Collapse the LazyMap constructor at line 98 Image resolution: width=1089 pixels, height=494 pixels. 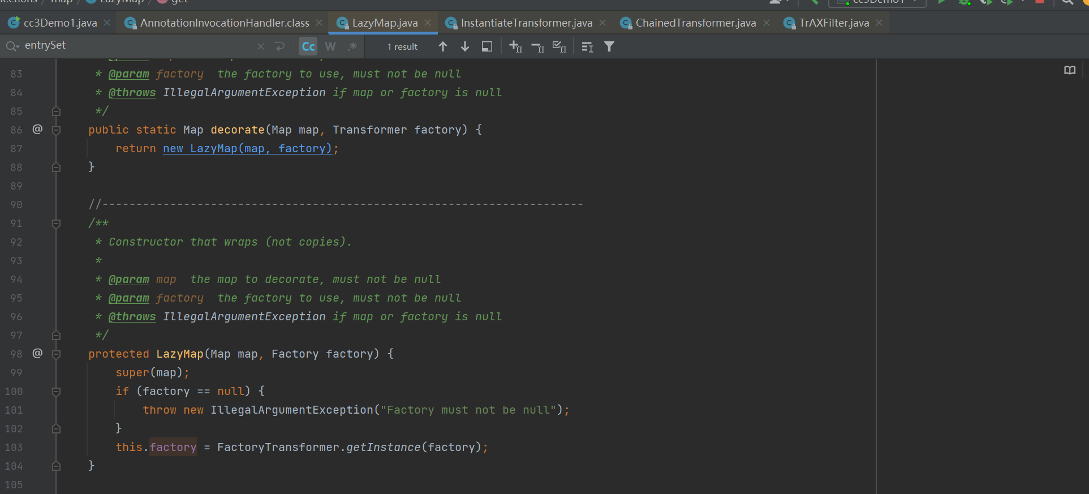click(56, 354)
